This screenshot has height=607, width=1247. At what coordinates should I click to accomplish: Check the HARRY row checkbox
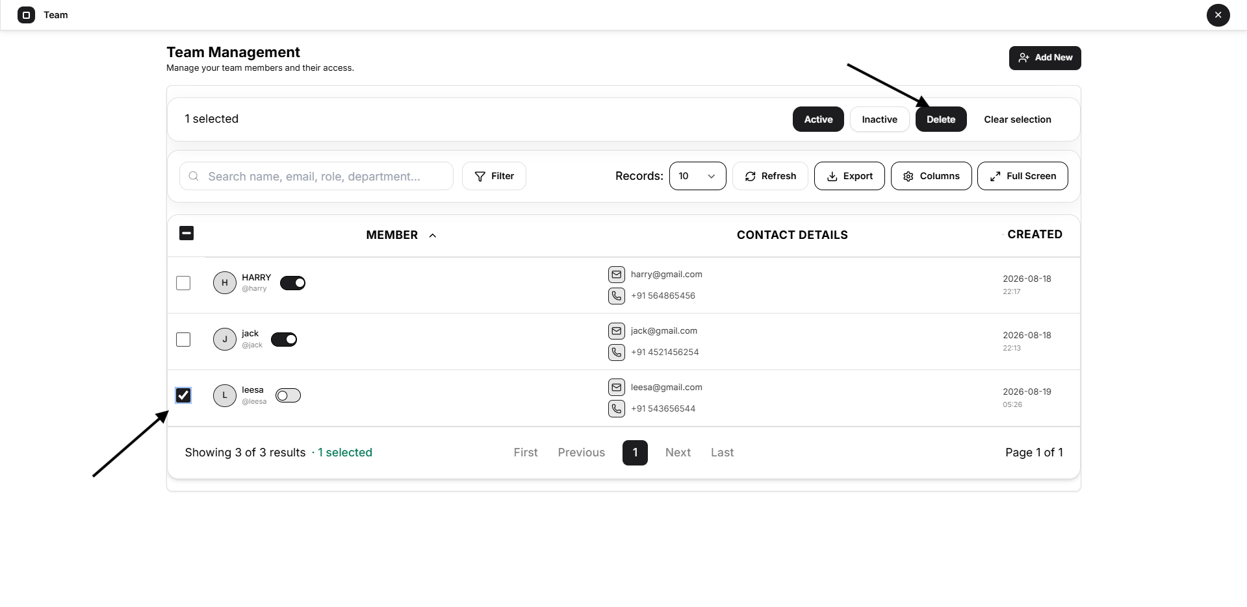(x=183, y=283)
